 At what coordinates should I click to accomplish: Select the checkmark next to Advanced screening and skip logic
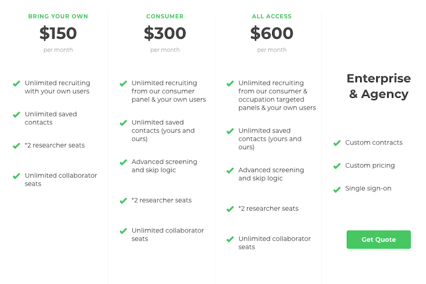[x=123, y=162]
